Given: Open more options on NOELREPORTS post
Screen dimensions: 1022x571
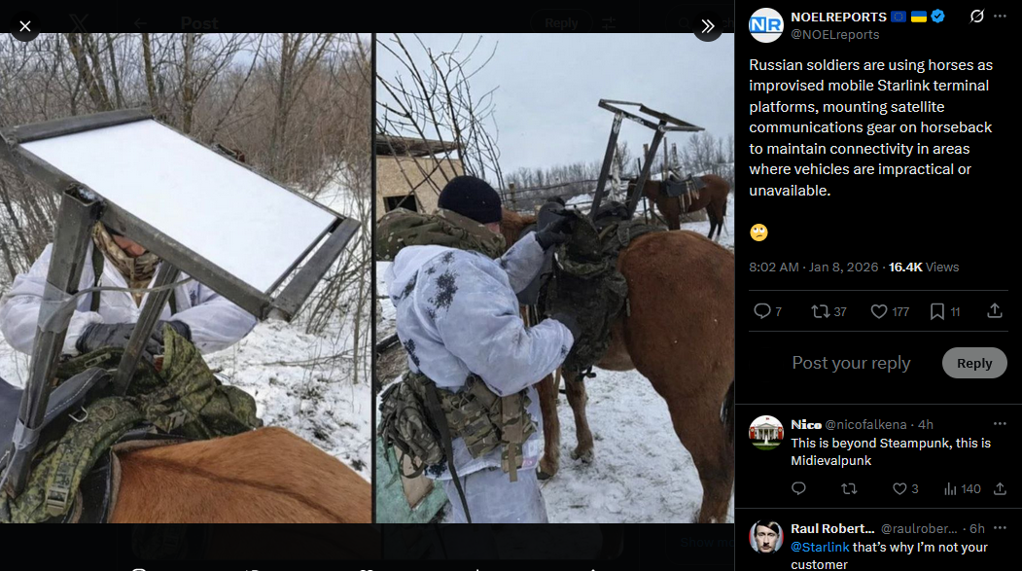Looking at the screenshot, I should (x=1000, y=17).
